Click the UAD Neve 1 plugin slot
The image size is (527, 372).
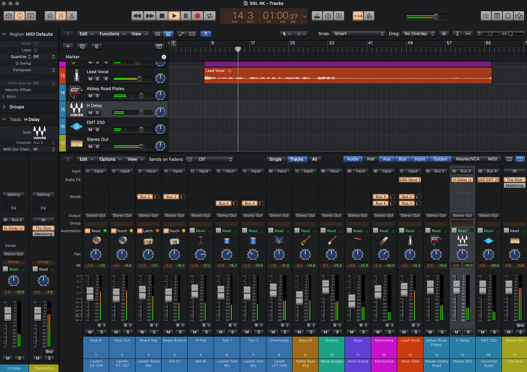pos(410,180)
